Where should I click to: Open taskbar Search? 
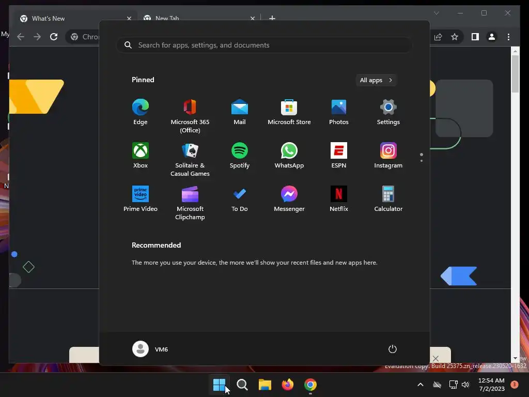pyautogui.click(x=242, y=385)
